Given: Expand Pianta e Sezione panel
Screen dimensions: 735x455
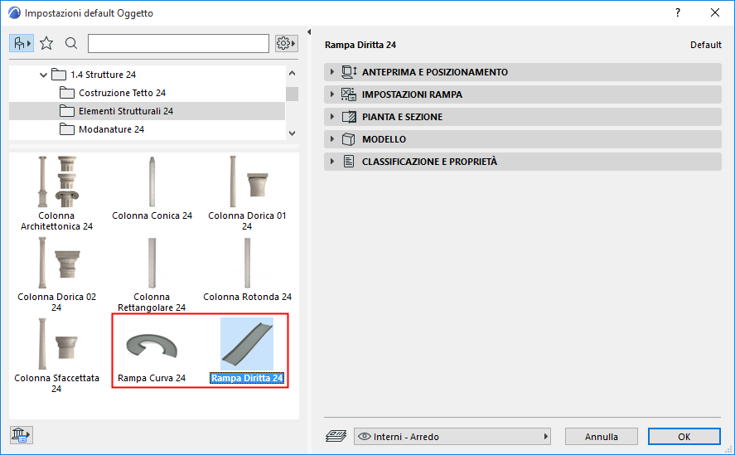Looking at the screenshot, I should (523, 117).
